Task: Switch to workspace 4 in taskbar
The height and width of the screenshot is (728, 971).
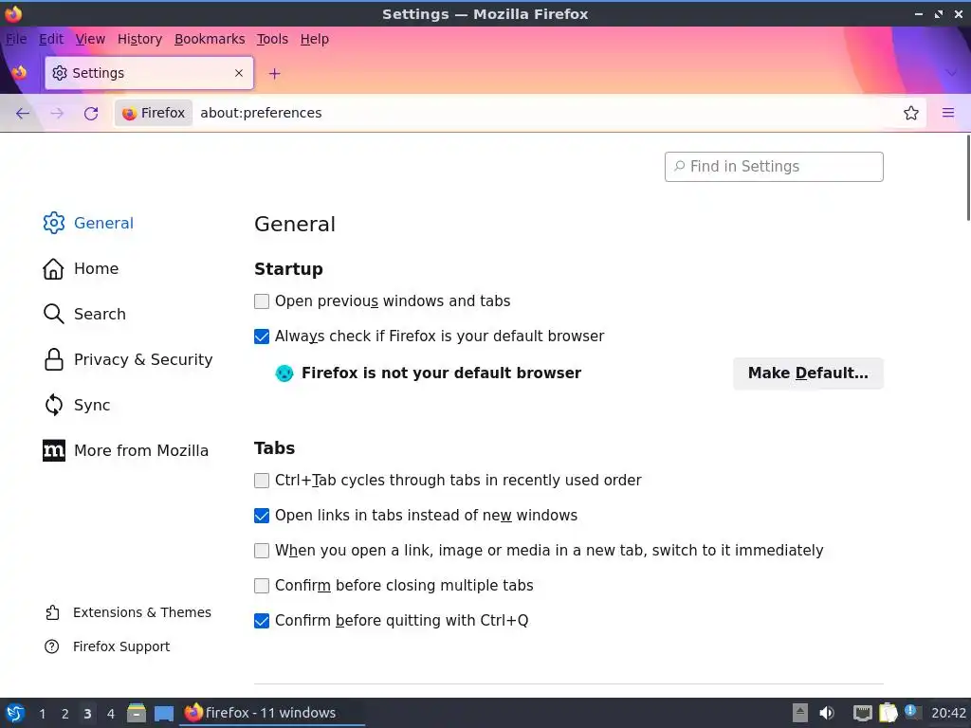Action: (x=111, y=713)
